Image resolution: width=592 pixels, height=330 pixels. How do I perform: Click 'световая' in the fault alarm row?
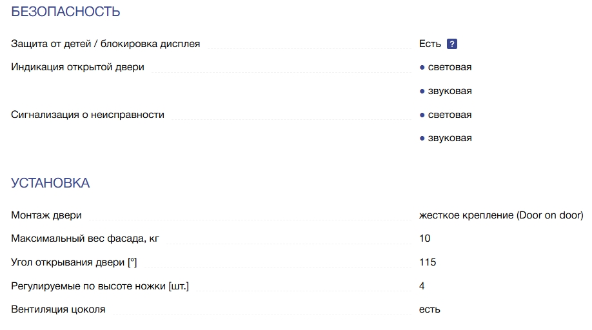[x=449, y=115]
